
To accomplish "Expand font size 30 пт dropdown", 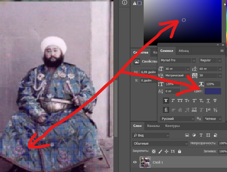I will (188, 69).
